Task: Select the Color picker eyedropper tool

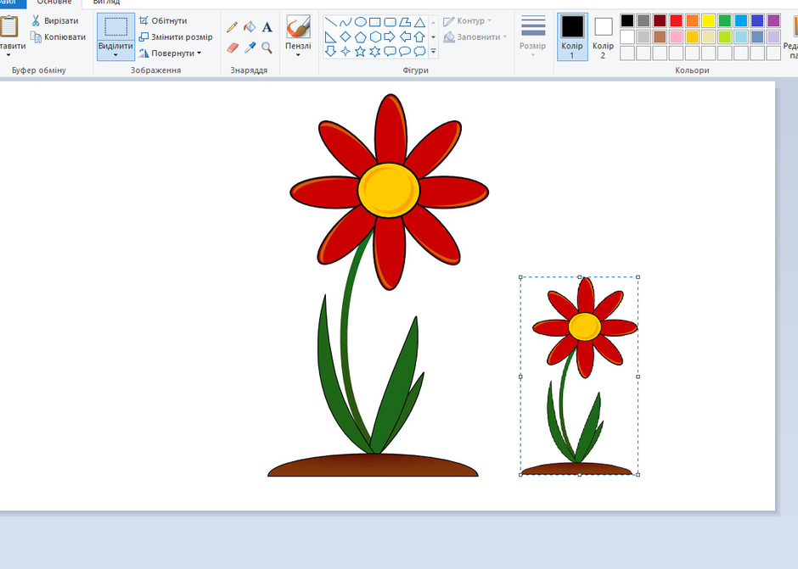Action: (250, 47)
